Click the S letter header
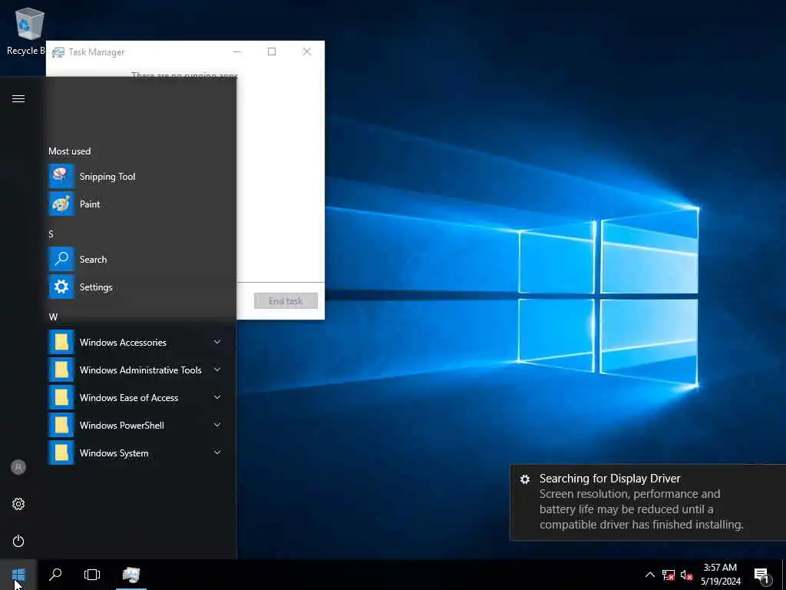This screenshot has width=786, height=590. (x=51, y=234)
